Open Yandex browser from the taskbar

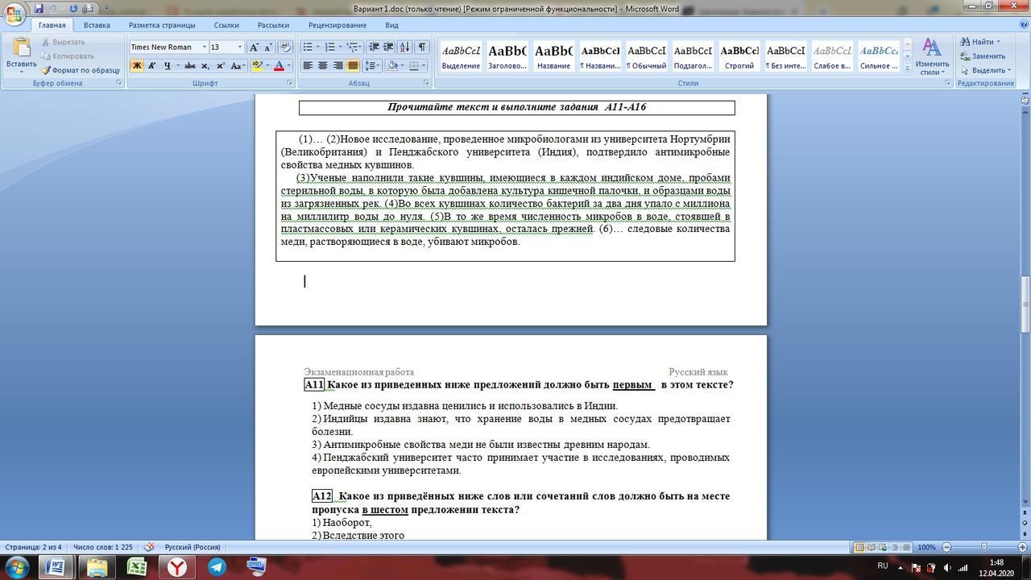click(177, 567)
